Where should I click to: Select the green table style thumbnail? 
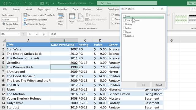(x=181, y=19)
